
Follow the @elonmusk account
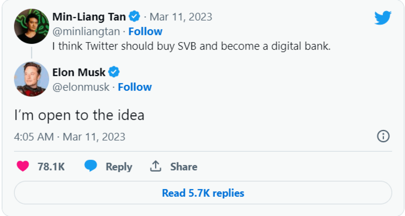(x=135, y=87)
